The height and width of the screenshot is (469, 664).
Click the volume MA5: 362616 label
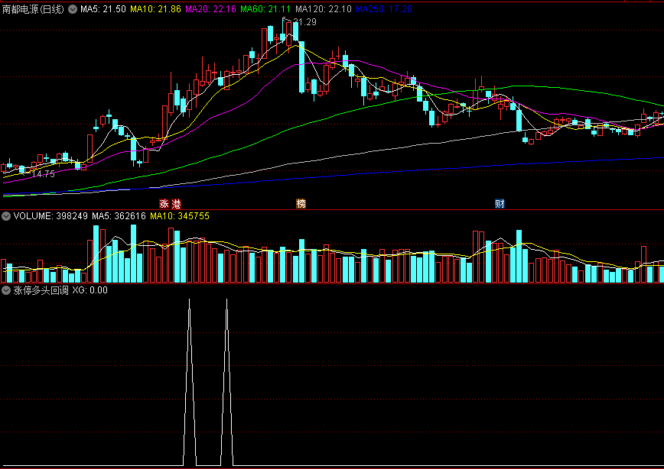(119, 216)
